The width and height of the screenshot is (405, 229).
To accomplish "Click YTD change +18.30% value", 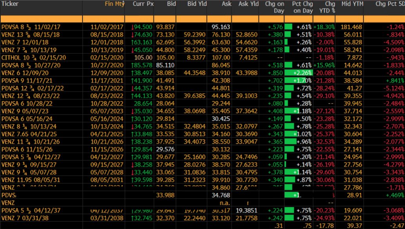I will 324,27.
